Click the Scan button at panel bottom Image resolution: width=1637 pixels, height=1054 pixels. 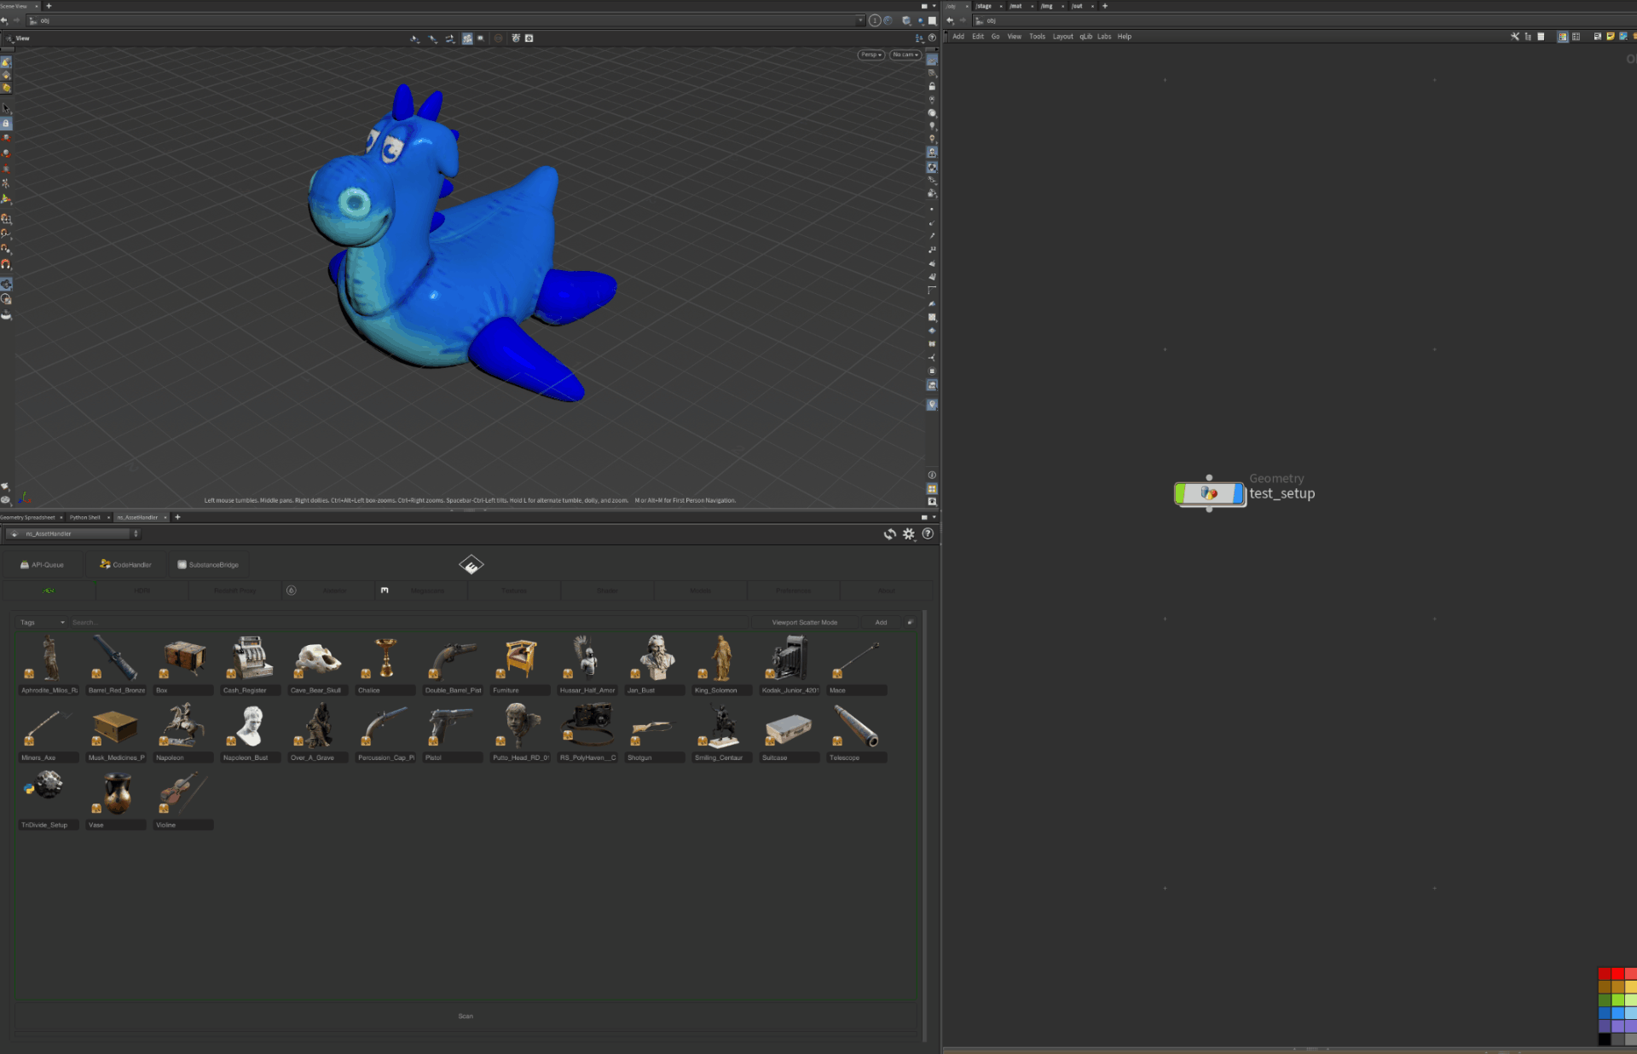(466, 1016)
